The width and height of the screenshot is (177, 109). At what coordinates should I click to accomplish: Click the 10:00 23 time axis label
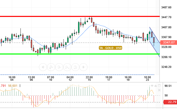(x=147, y=79)
